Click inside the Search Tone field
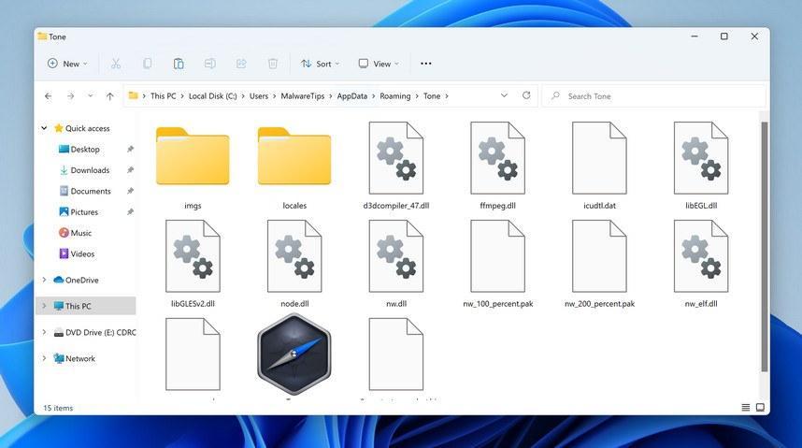The height and width of the screenshot is (448, 802). pos(654,95)
